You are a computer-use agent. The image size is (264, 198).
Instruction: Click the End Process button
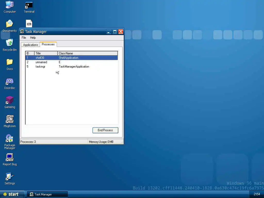[105, 130]
